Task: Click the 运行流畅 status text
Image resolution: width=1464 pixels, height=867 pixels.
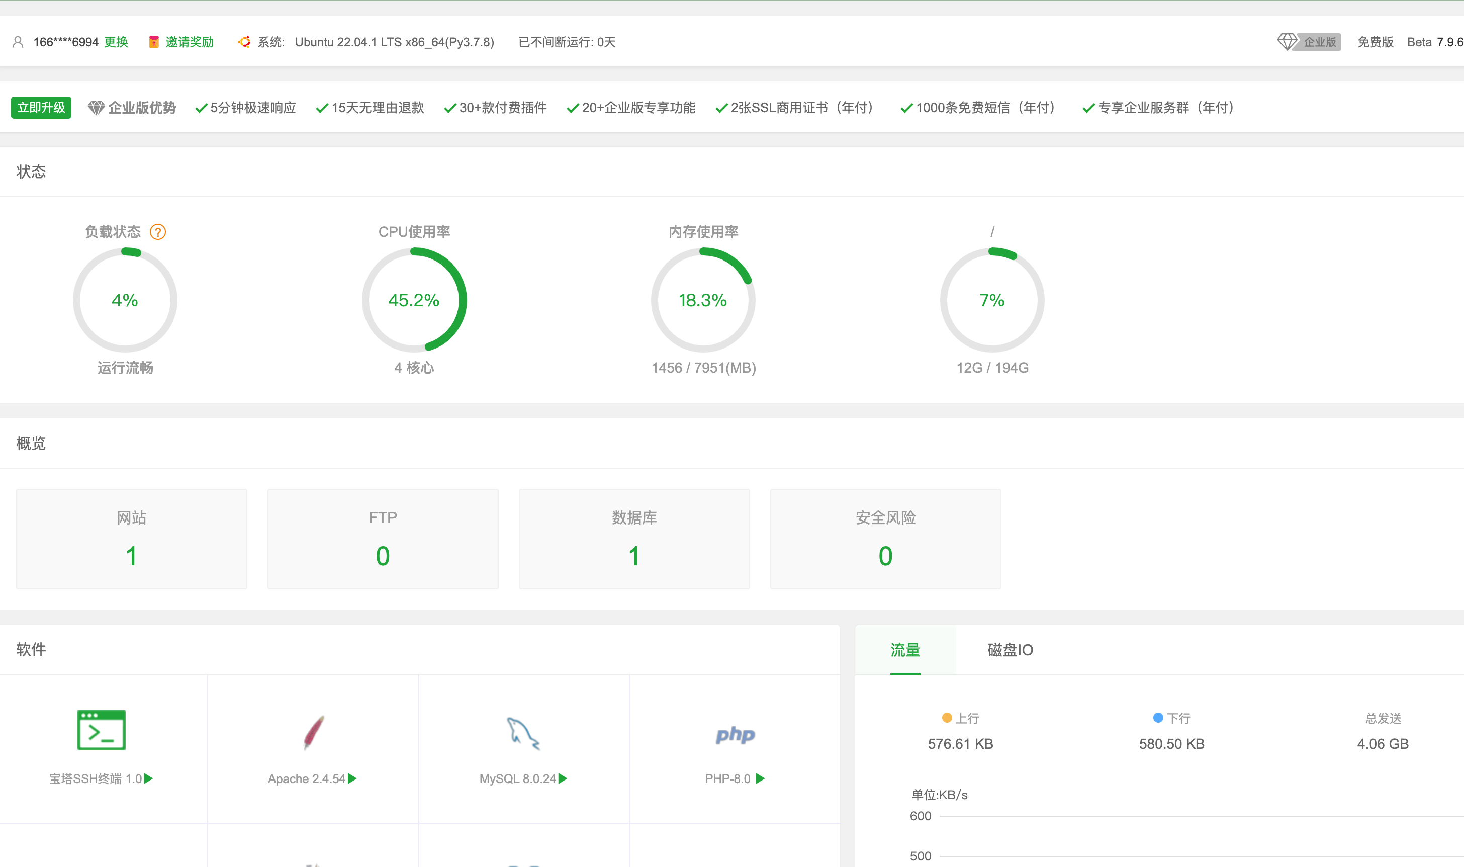Action: coord(125,368)
